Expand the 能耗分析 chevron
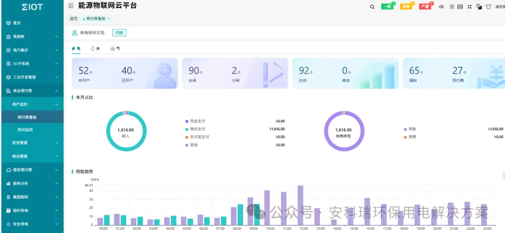 (57, 183)
